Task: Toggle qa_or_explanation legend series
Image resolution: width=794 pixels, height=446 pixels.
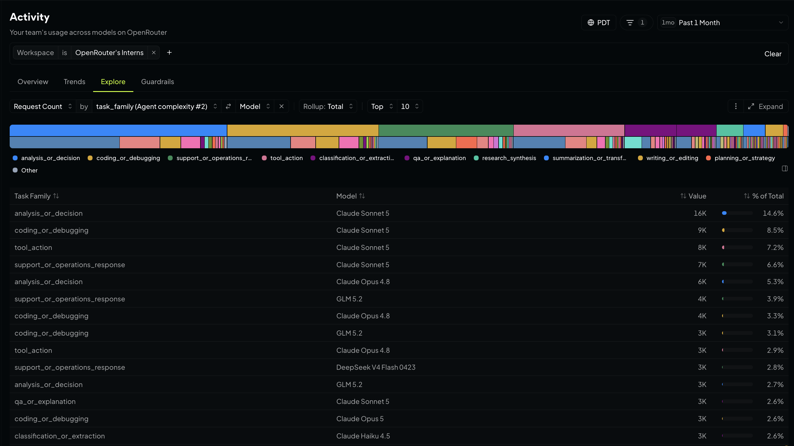Action: 435,158
